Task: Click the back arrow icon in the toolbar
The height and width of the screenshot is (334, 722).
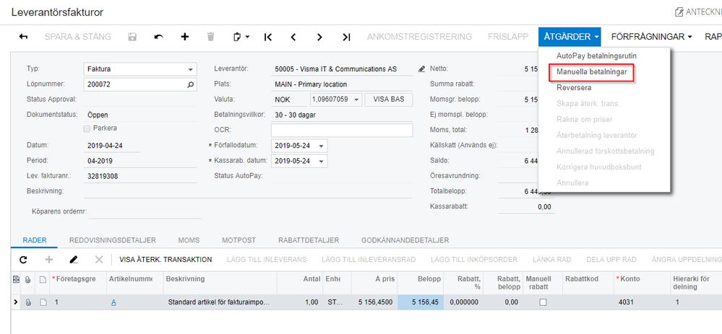Action: click(23, 37)
